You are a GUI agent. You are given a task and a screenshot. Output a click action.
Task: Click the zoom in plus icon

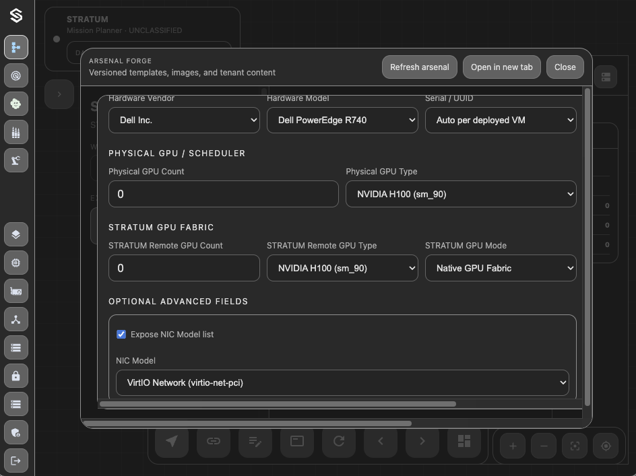[513, 446]
